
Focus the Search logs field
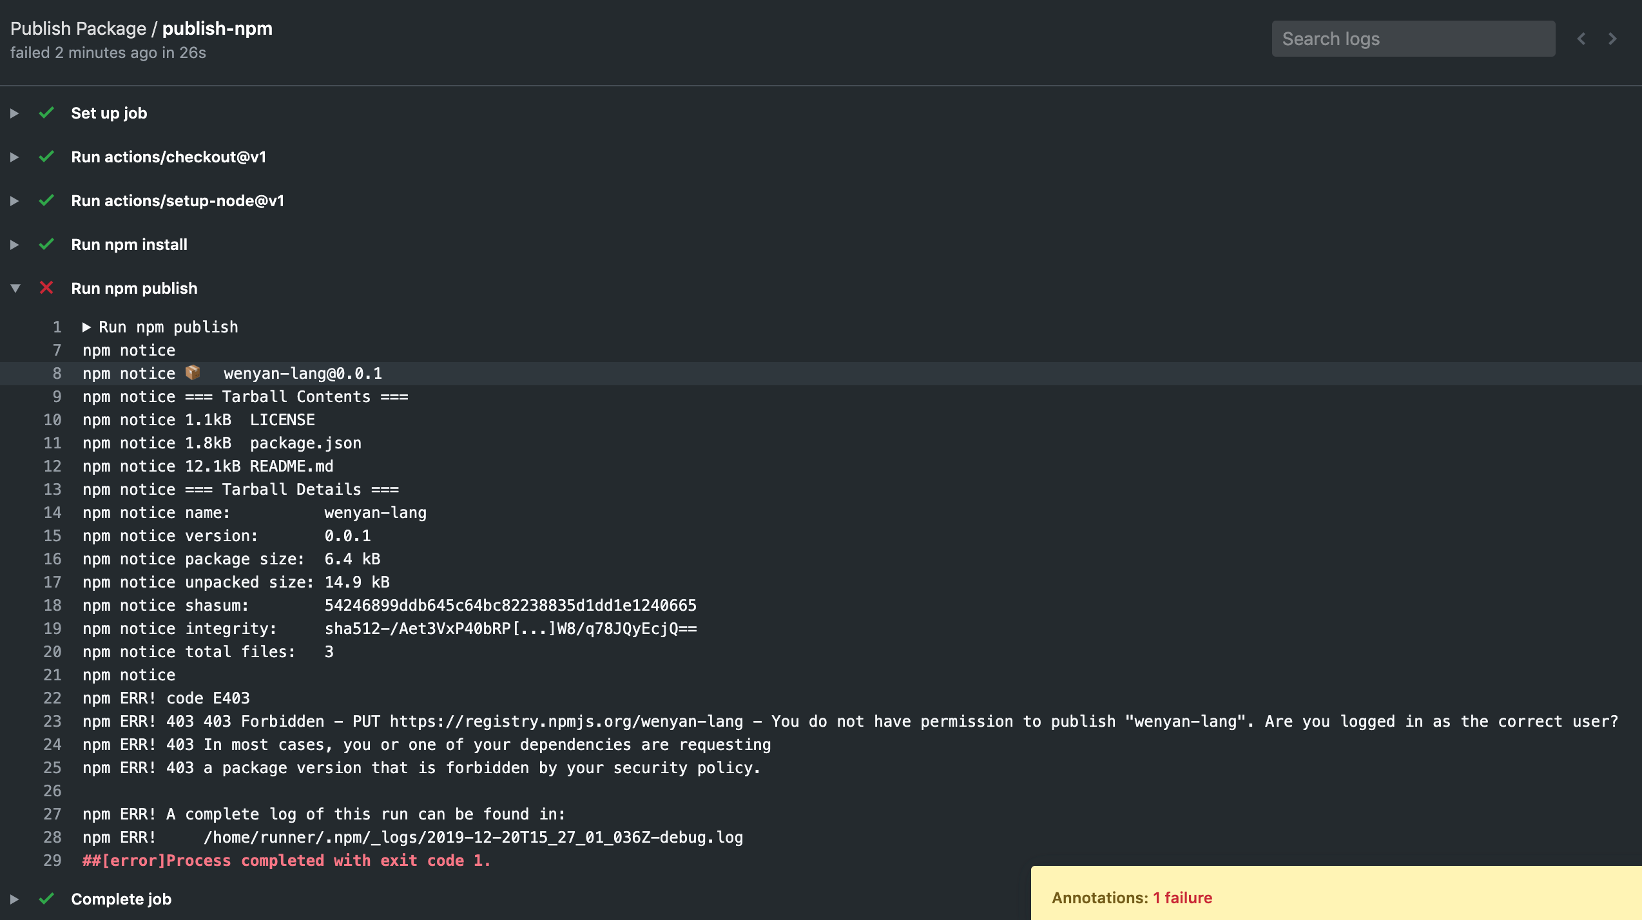pos(1413,39)
